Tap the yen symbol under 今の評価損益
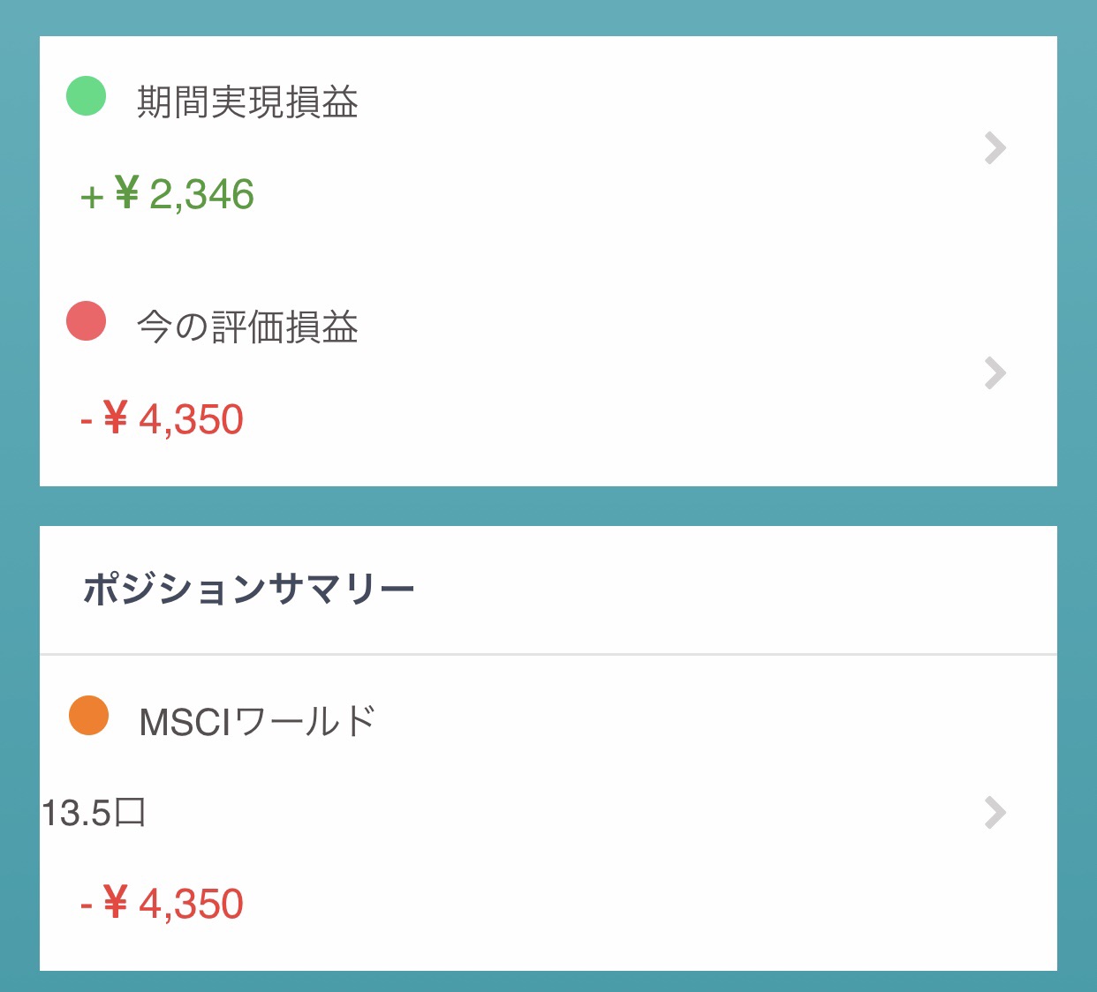The height and width of the screenshot is (992, 1097). tap(116, 418)
